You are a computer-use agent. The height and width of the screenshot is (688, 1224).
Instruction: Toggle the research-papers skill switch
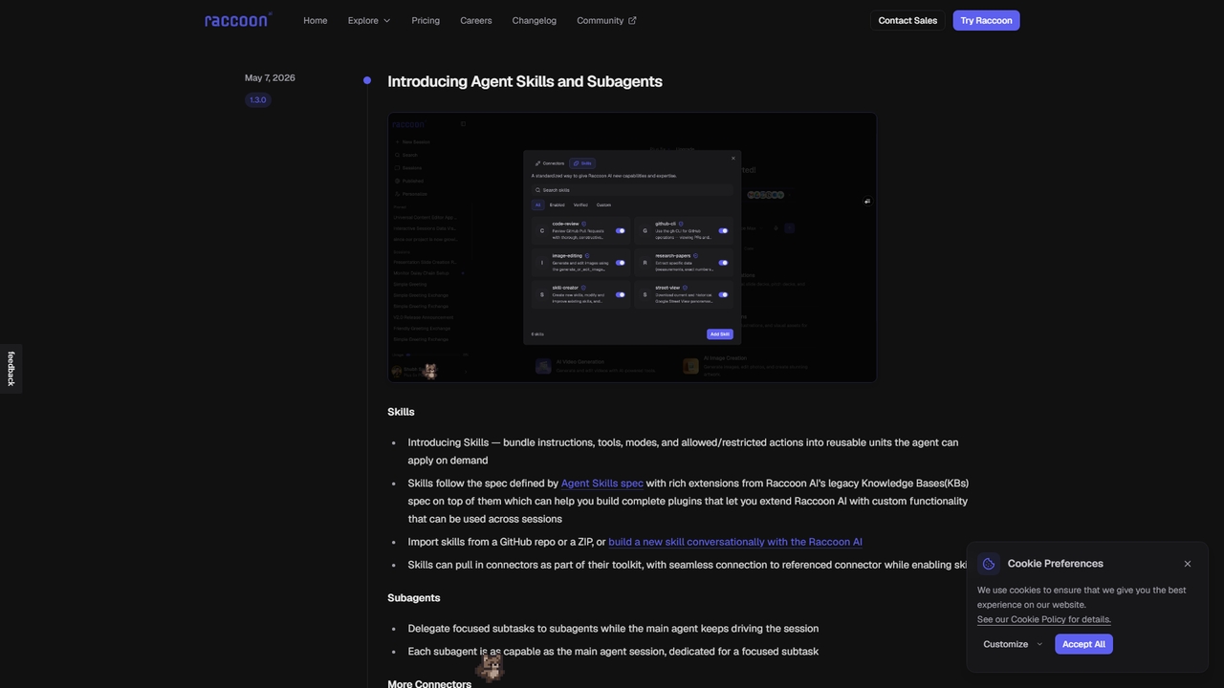pyautogui.click(x=723, y=263)
